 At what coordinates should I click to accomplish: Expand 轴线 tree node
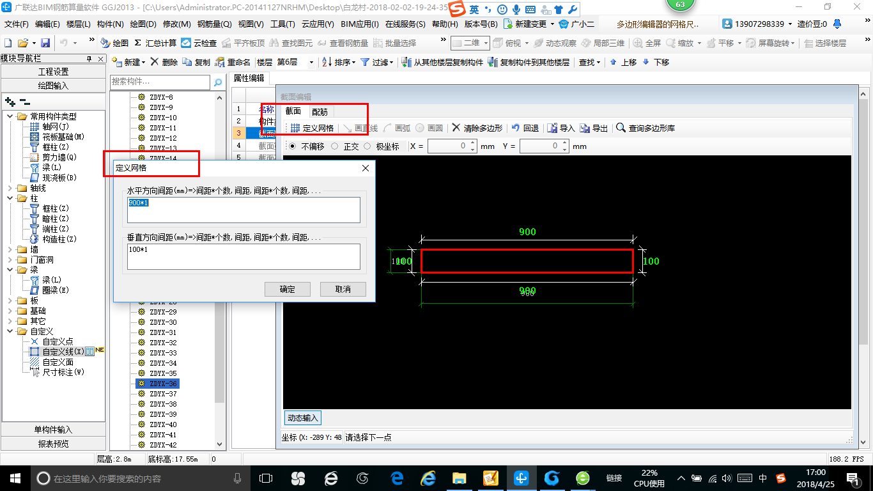coord(10,188)
